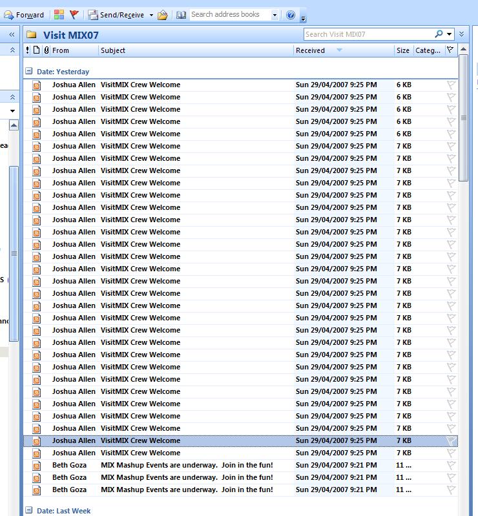Click the red Follow Up flag icon
This screenshot has width=478, height=516.
pyautogui.click(x=74, y=15)
